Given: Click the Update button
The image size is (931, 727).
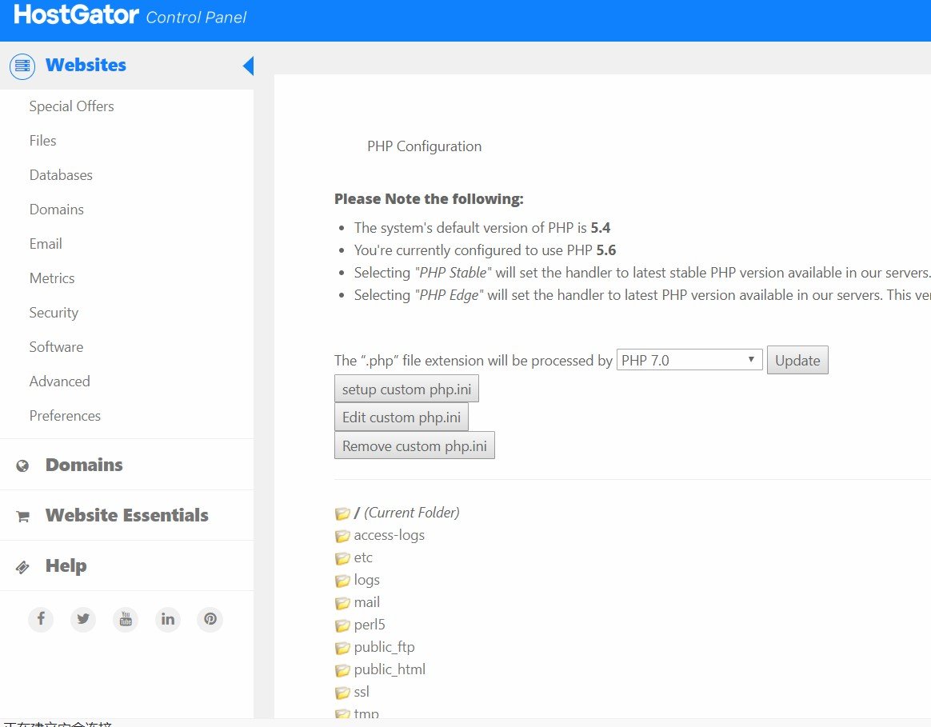Looking at the screenshot, I should click(x=797, y=360).
